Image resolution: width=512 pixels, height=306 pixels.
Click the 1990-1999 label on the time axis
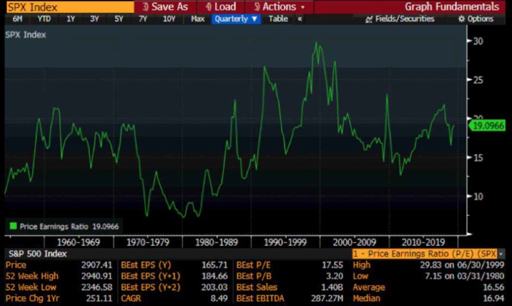click(x=285, y=242)
